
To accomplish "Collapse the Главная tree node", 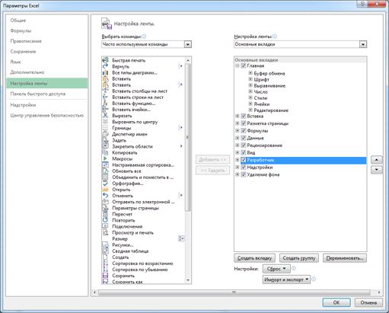I will pyautogui.click(x=238, y=65).
